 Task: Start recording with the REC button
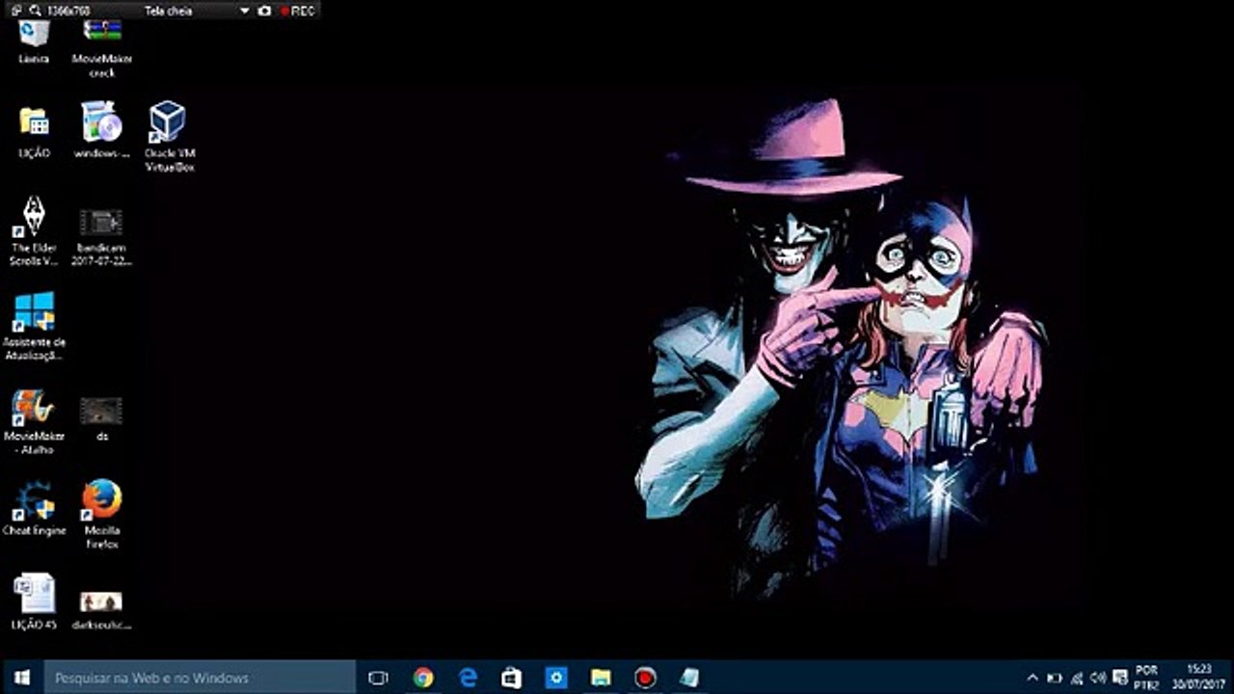pos(298,11)
